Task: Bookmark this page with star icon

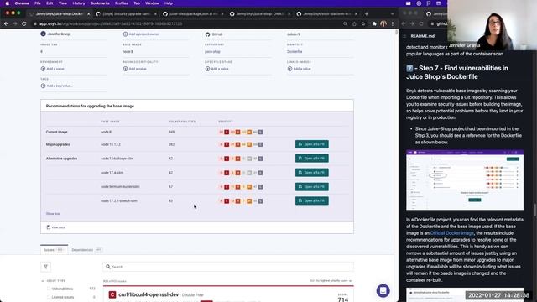Action: pyautogui.click(x=363, y=24)
